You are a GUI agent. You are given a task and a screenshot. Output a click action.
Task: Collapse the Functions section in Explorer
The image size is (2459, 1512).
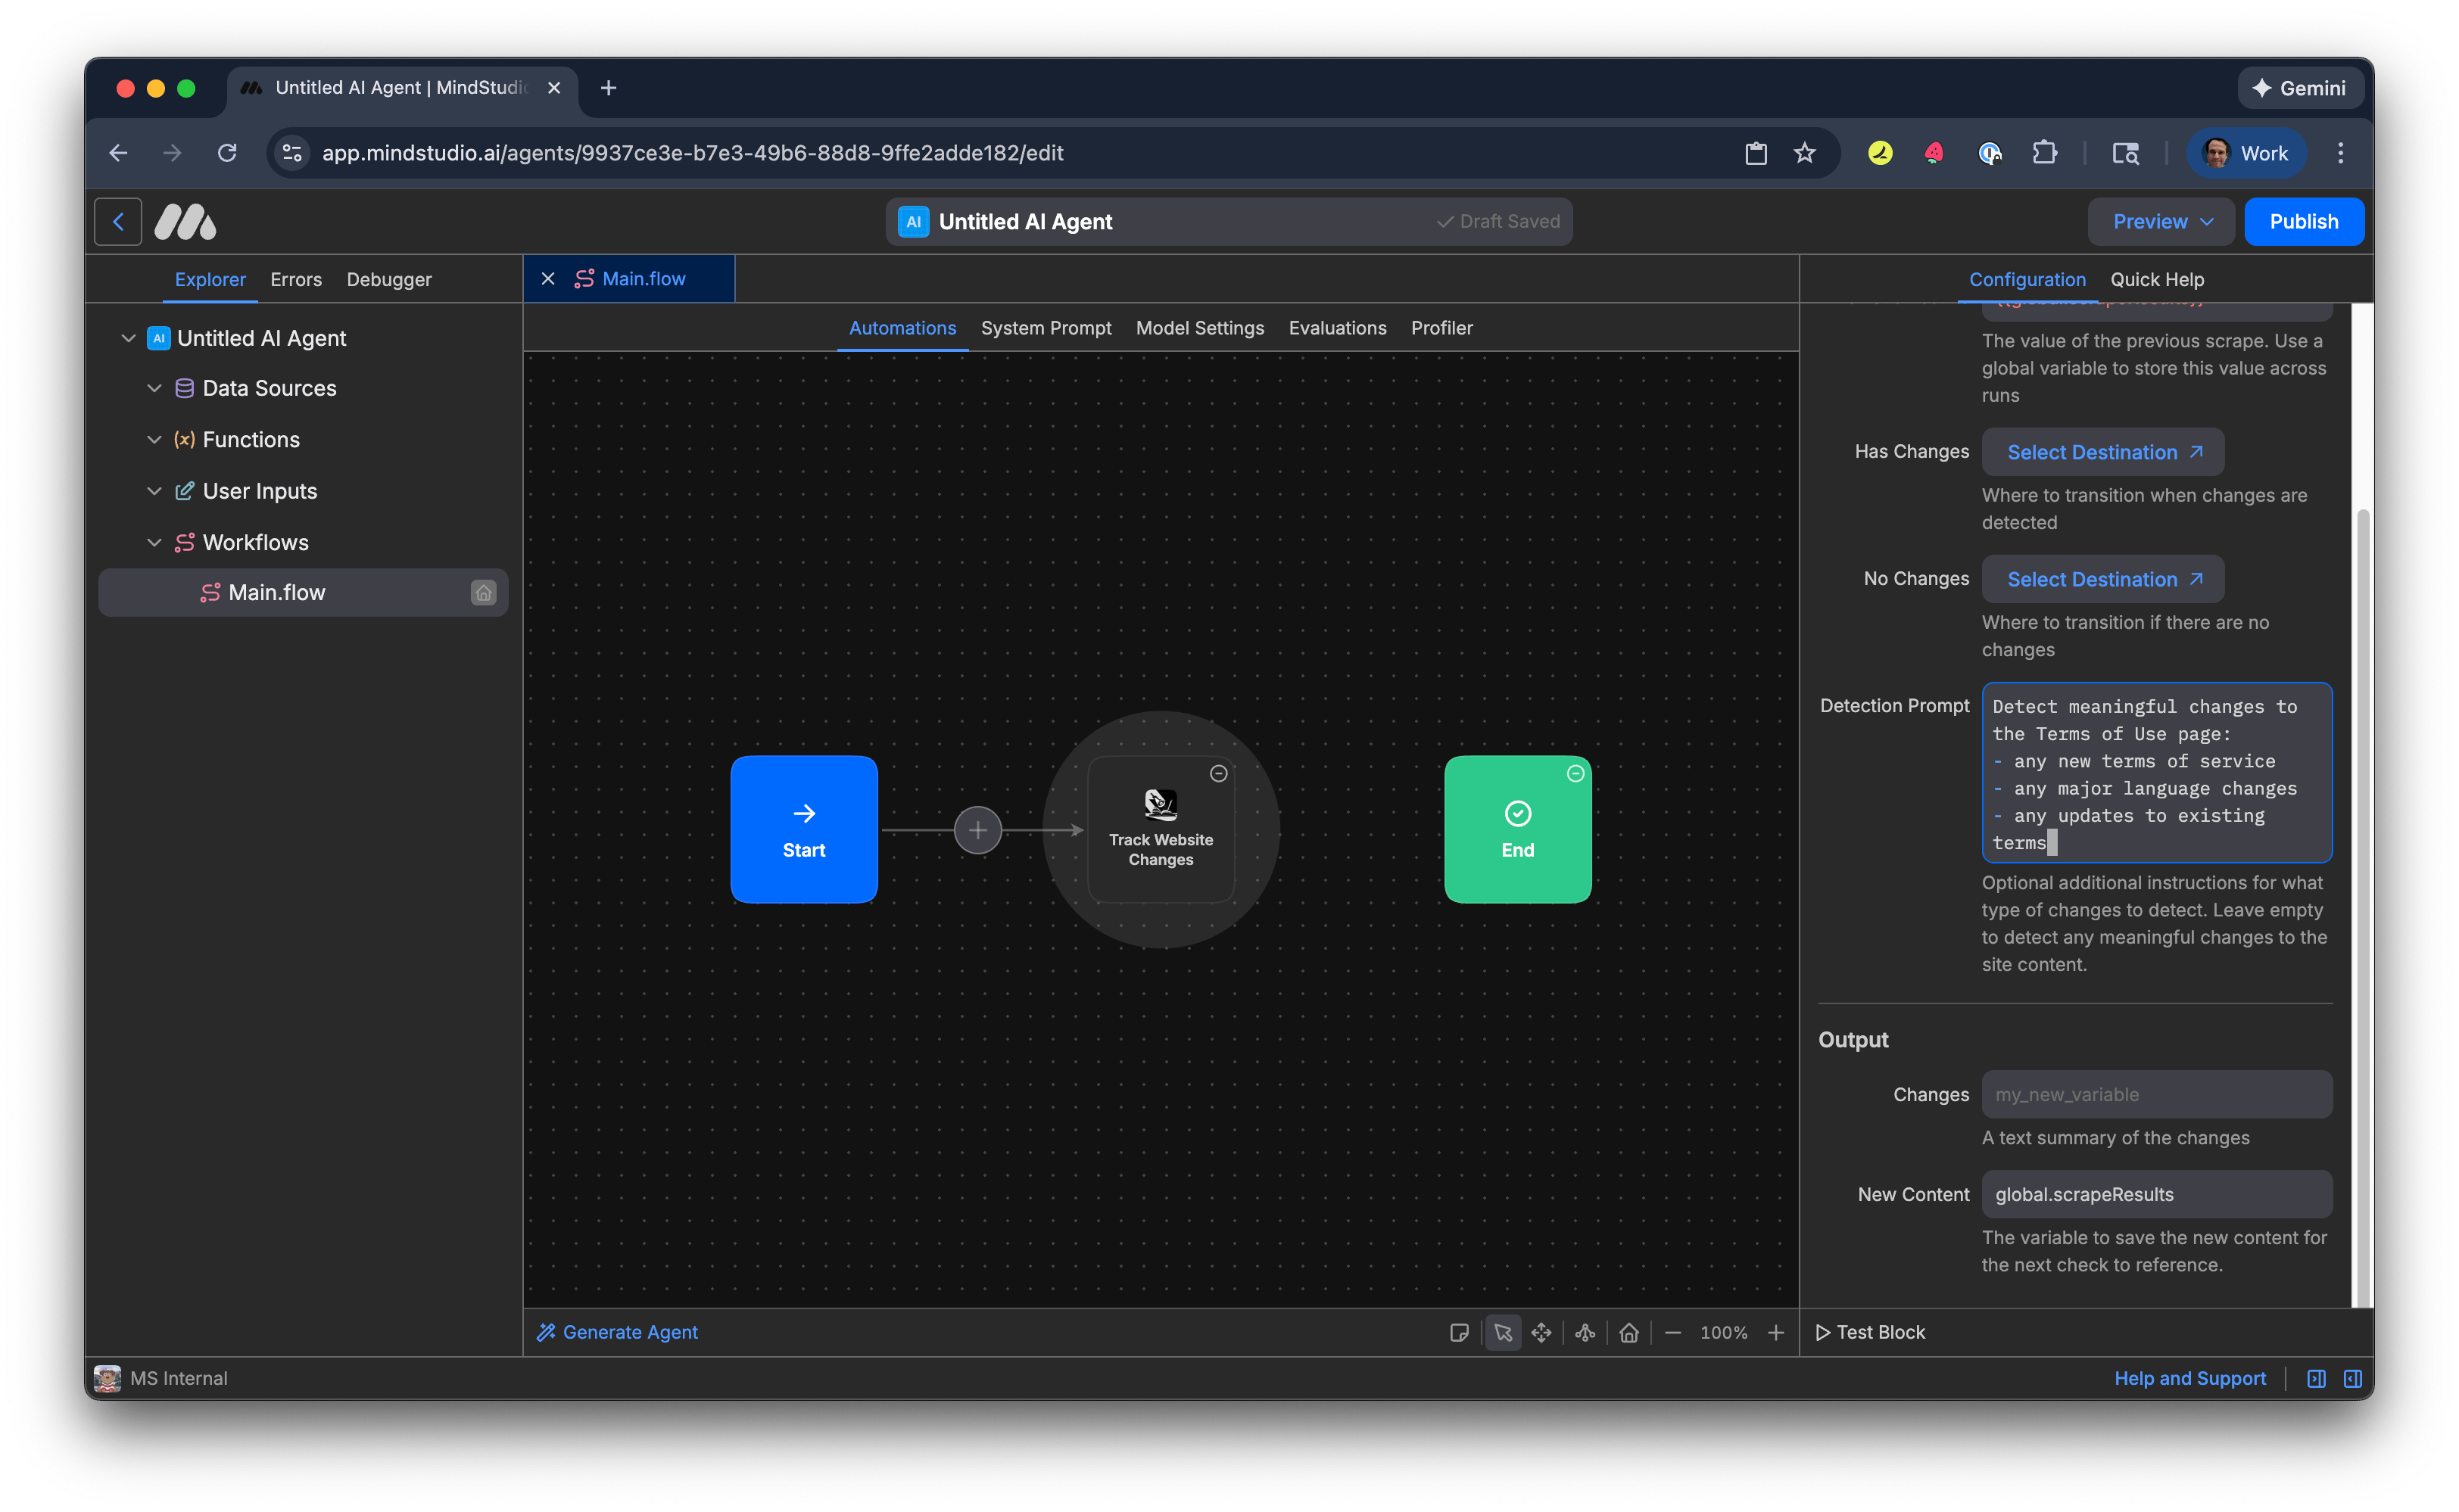pos(154,439)
